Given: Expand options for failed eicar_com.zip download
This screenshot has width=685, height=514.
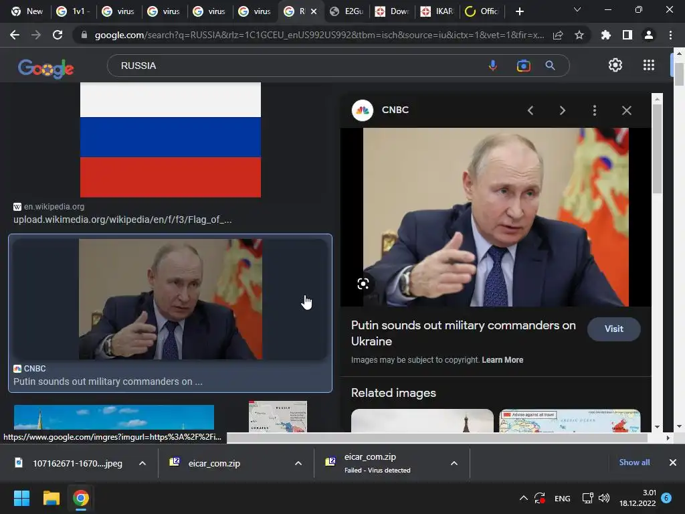Looking at the screenshot, I should 454,463.
